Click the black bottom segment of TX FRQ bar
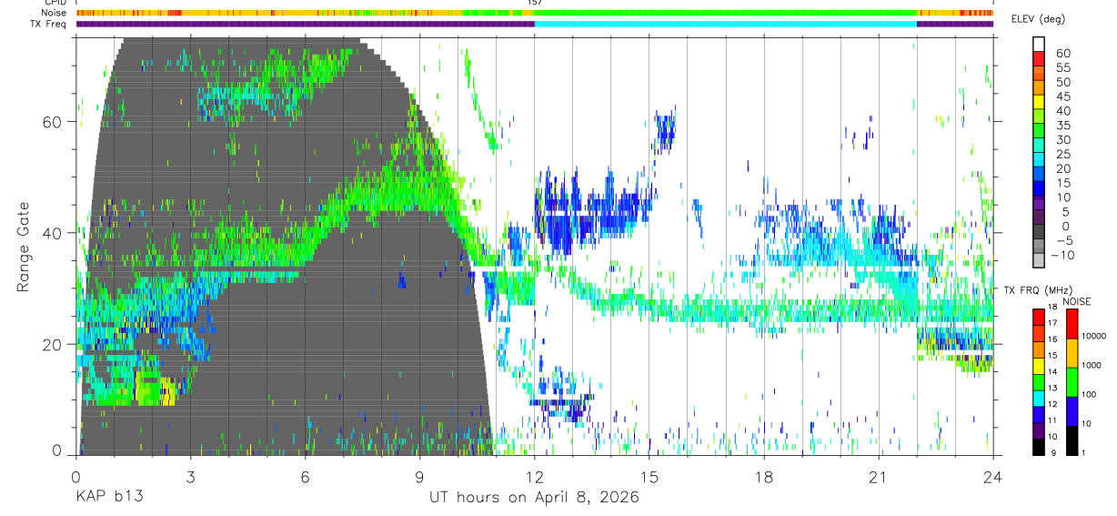 coord(1039,446)
